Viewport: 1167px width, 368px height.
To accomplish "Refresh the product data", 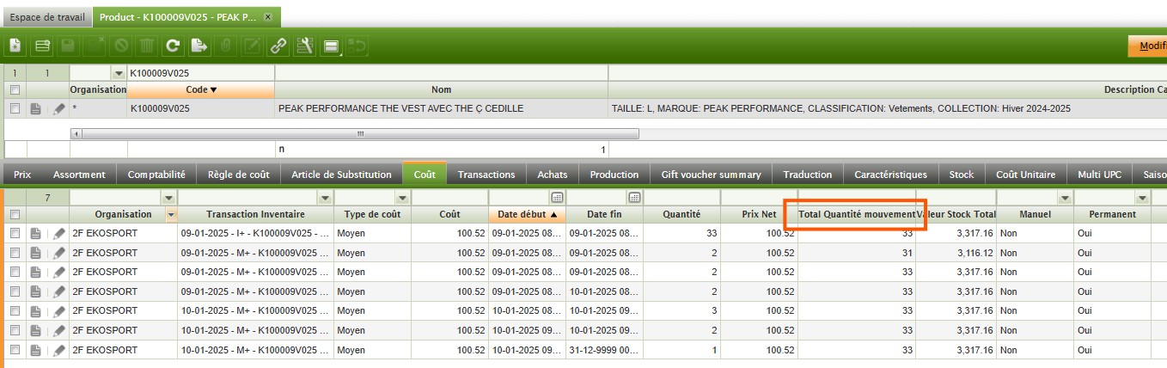I will pyautogui.click(x=173, y=46).
